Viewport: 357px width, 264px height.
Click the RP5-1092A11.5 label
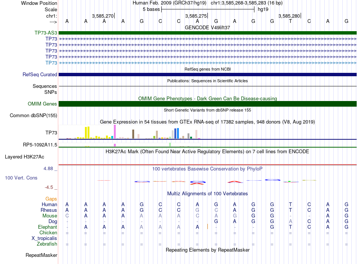[40, 145]
